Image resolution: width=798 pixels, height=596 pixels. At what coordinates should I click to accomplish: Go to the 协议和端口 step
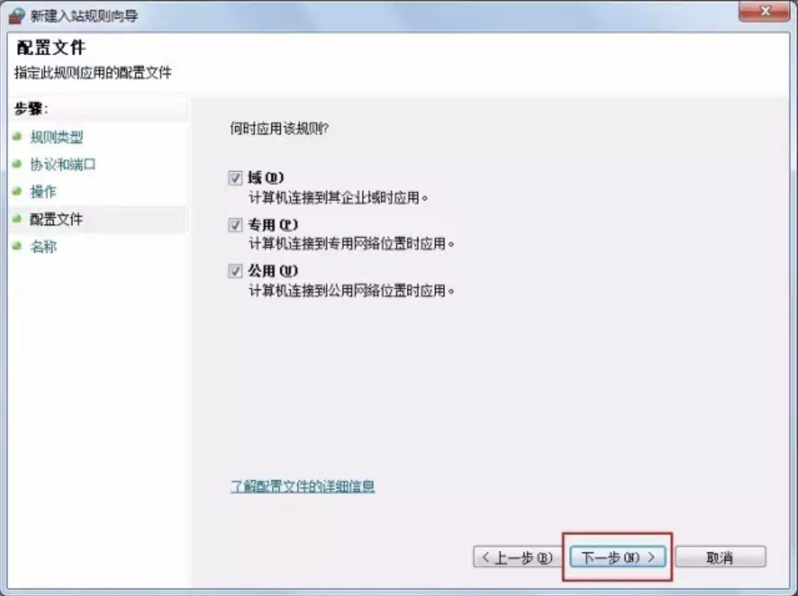coord(63,164)
